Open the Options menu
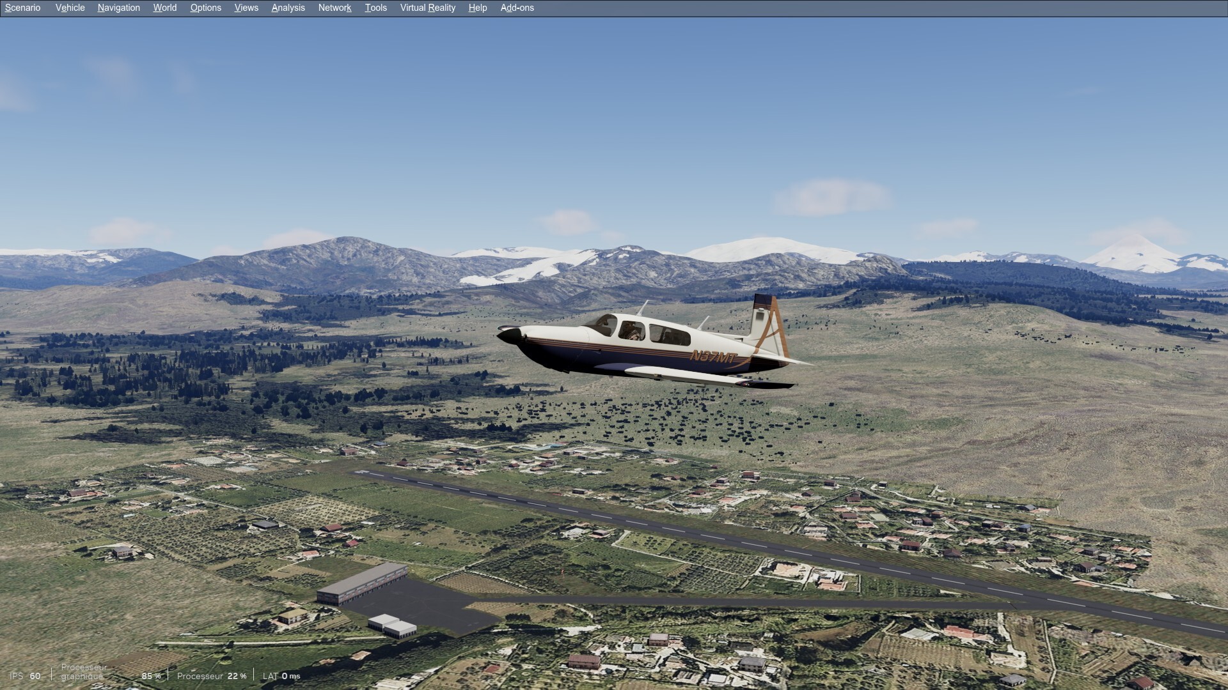This screenshot has width=1228, height=690. pyautogui.click(x=205, y=8)
